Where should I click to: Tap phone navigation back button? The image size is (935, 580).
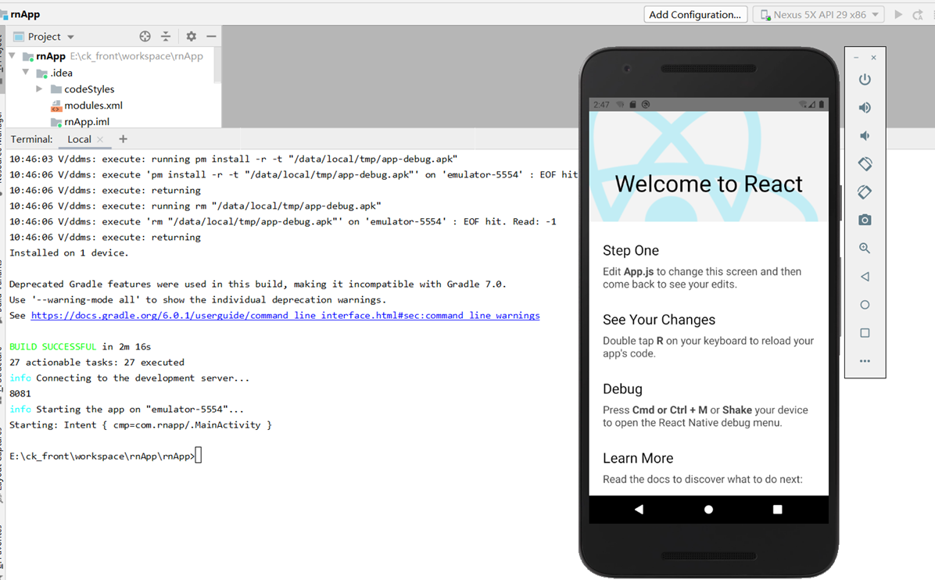click(x=639, y=509)
